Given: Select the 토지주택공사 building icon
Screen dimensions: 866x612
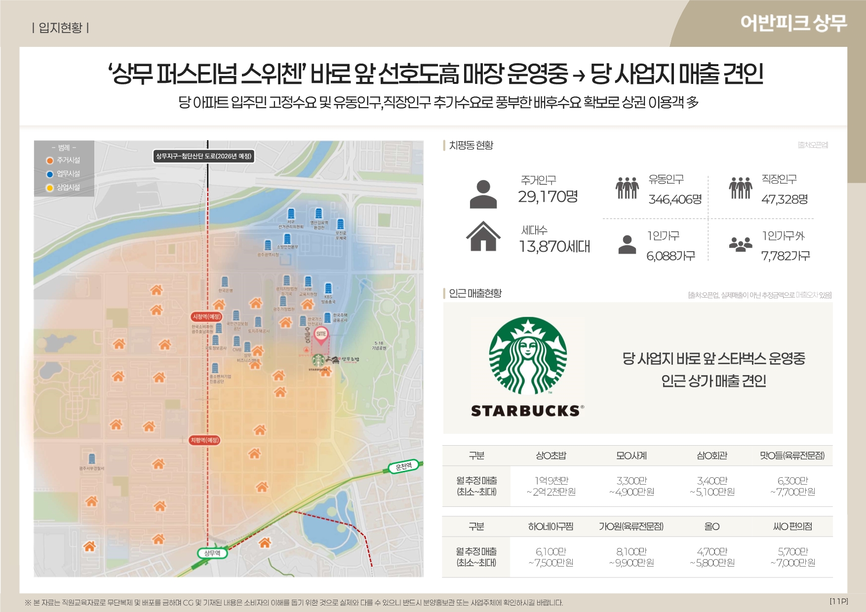Looking at the screenshot, I should (258, 322).
